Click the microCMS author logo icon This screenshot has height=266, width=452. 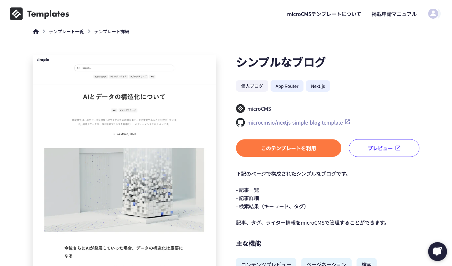(x=240, y=108)
